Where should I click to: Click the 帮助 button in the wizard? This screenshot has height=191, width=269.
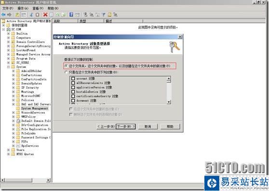pyautogui.click(x=170, y=127)
